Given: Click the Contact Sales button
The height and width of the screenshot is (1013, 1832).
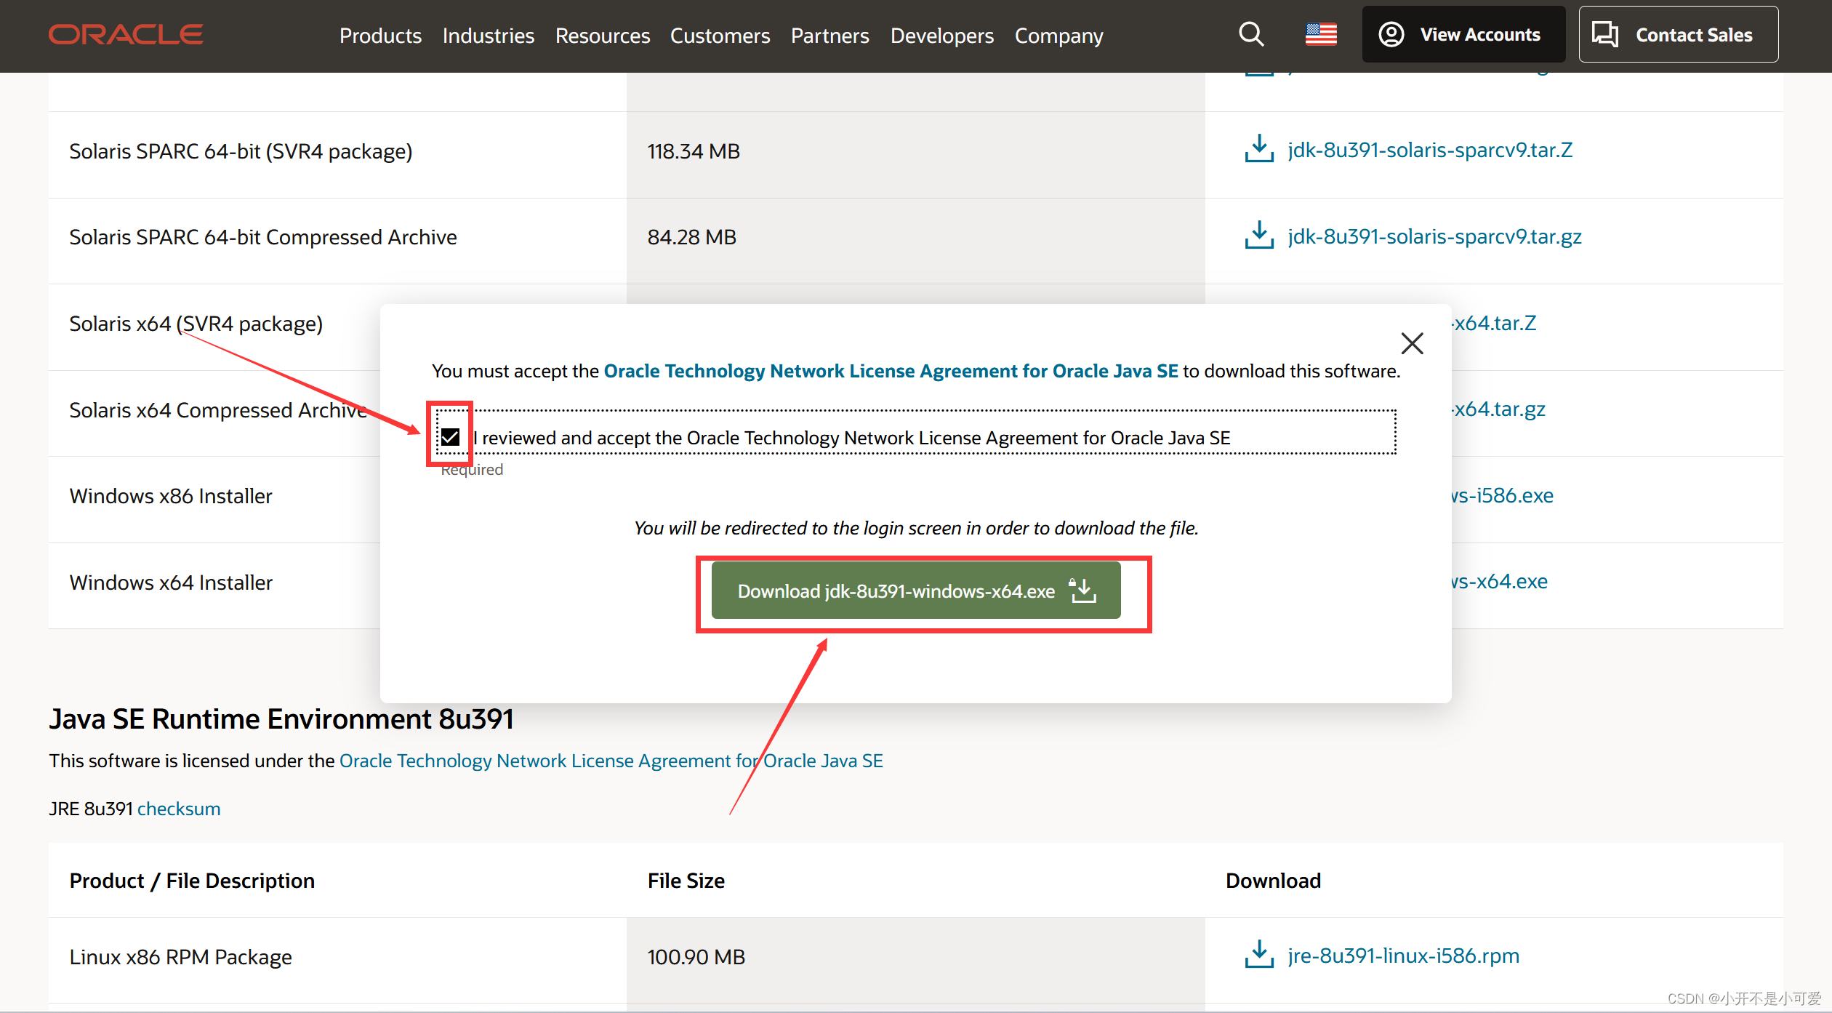Looking at the screenshot, I should pyautogui.click(x=1678, y=35).
